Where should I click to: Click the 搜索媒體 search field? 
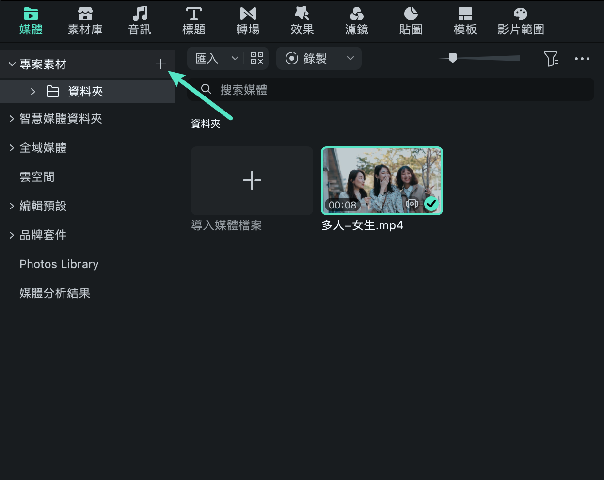pyautogui.click(x=391, y=90)
